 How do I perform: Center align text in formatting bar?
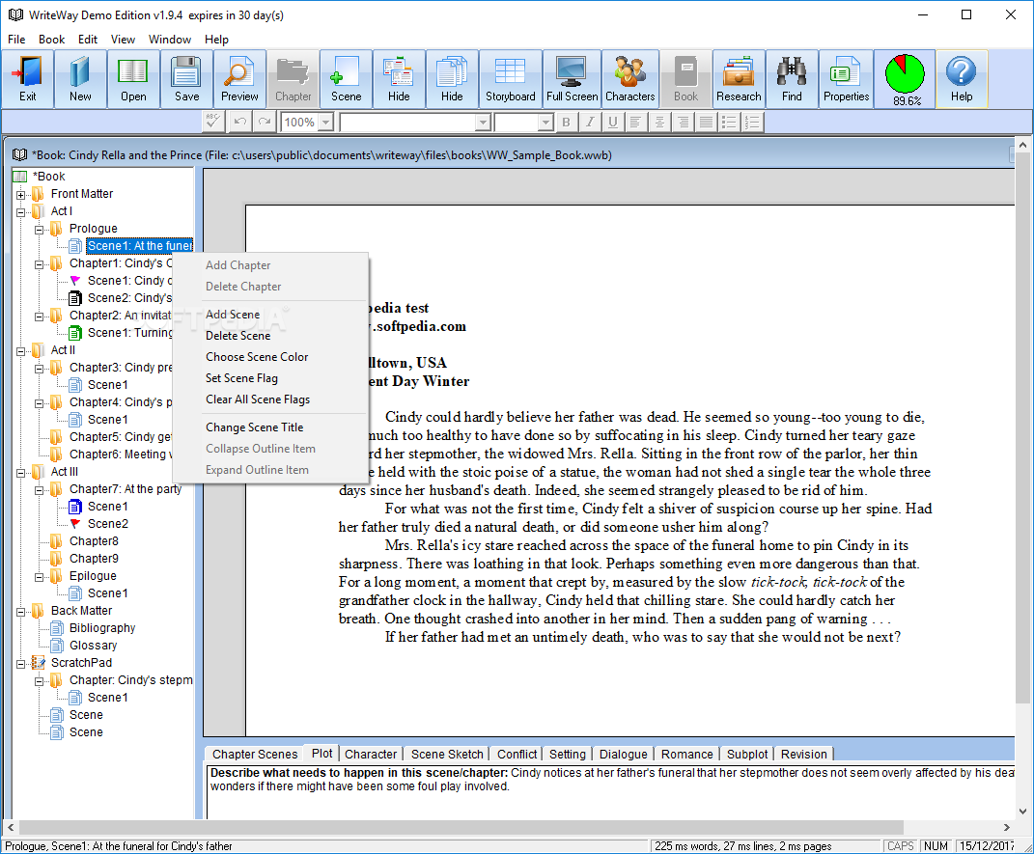tap(659, 122)
